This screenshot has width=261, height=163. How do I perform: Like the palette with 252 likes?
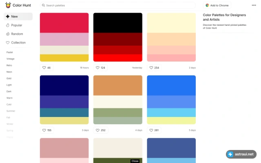click(x=101, y=130)
